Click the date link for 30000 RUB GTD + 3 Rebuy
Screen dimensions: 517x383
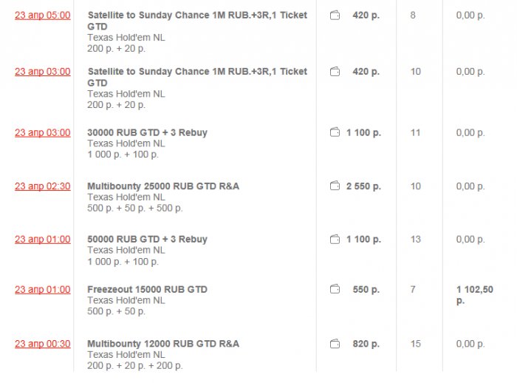click(x=43, y=133)
